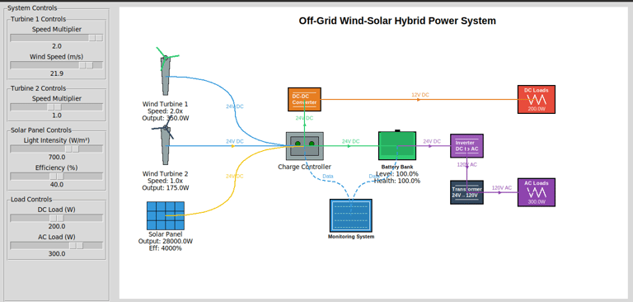
Task: Adjust the AC Load slider
Action: point(57,245)
